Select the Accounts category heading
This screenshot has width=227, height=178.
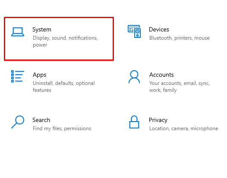[x=161, y=75]
